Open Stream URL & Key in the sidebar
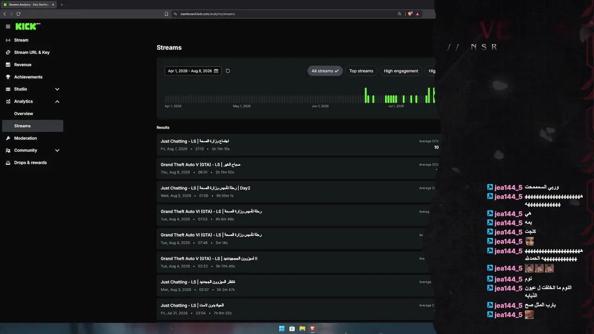The image size is (594, 334). pyautogui.click(x=32, y=52)
